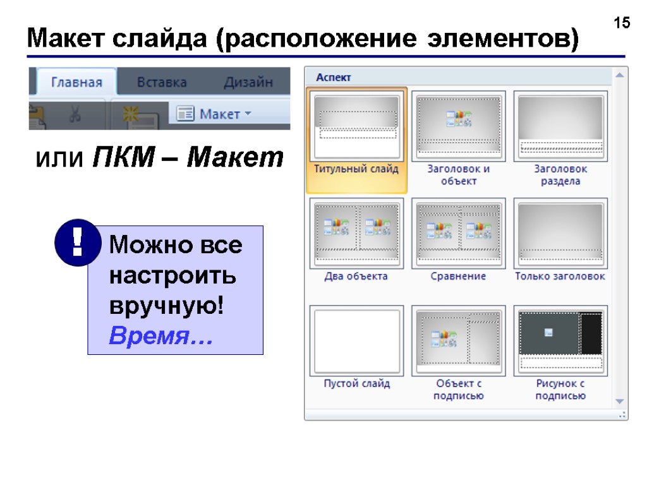Click the Можно все настроить вручную text
This screenshot has height=485, width=647.
coord(176,275)
